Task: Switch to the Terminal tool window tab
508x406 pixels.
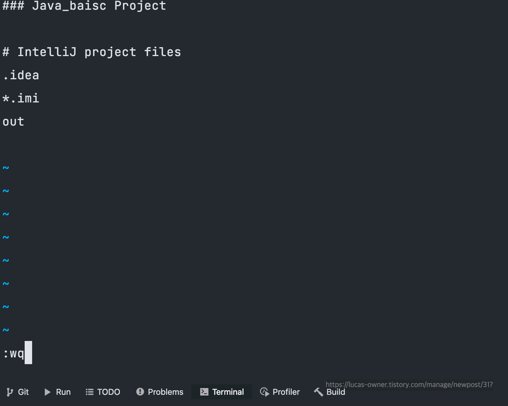Action: pyautogui.click(x=221, y=392)
